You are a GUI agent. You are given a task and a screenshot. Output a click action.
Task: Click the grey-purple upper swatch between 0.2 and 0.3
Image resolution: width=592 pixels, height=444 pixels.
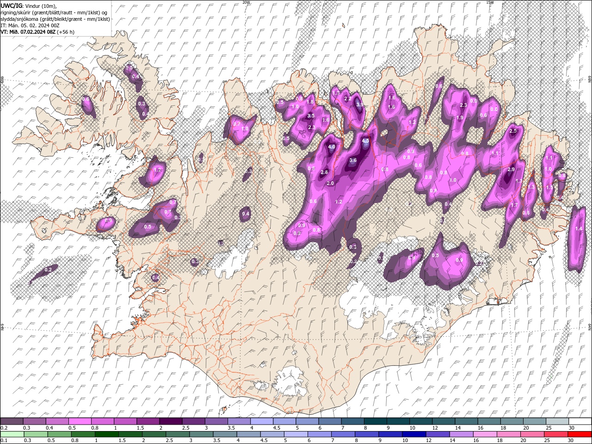click(12, 421)
